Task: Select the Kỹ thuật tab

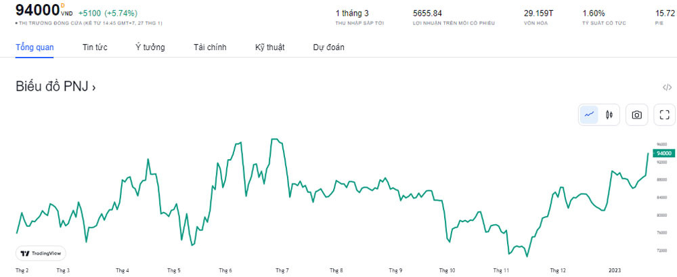Action: (269, 47)
